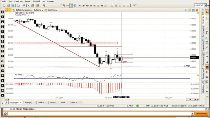
Task: Click the zoom out magnifier icon
Action: [44, 5]
